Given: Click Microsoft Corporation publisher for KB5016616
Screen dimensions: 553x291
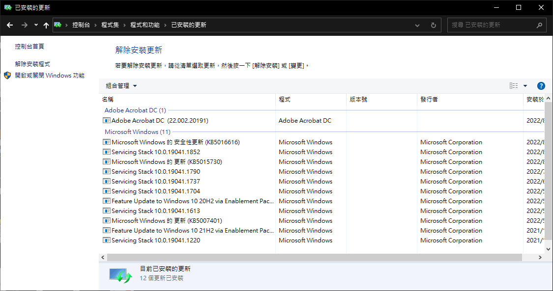Looking at the screenshot, I should click(x=451, y=142).
